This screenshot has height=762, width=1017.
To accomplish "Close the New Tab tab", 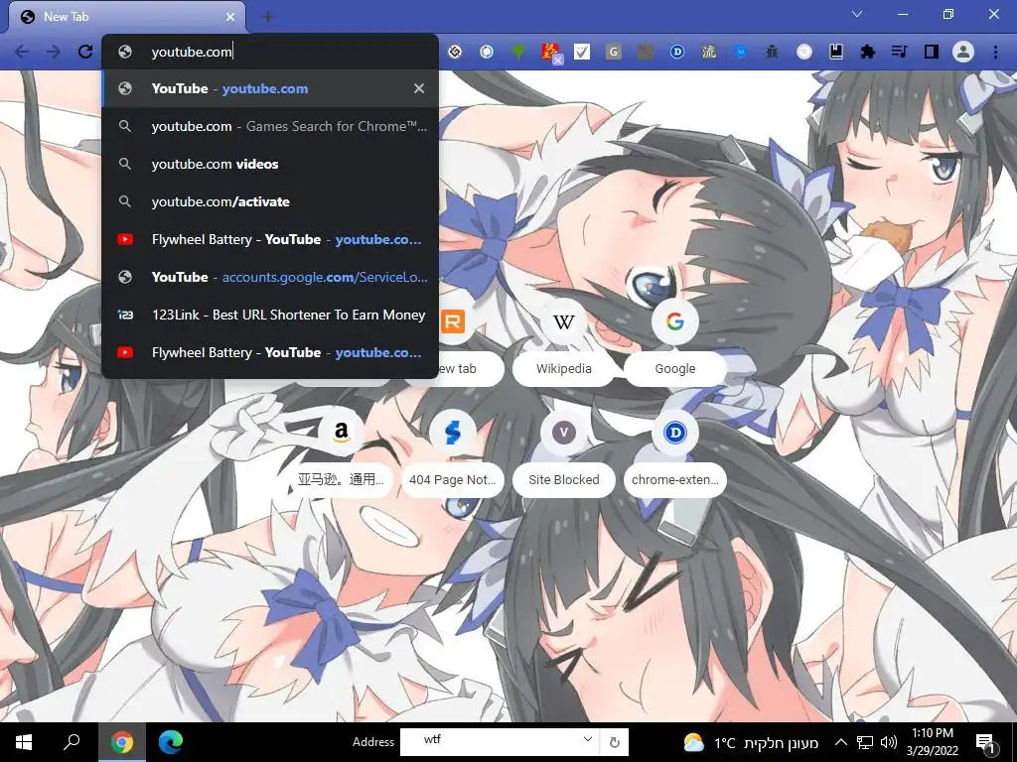I will coord(230,17).
